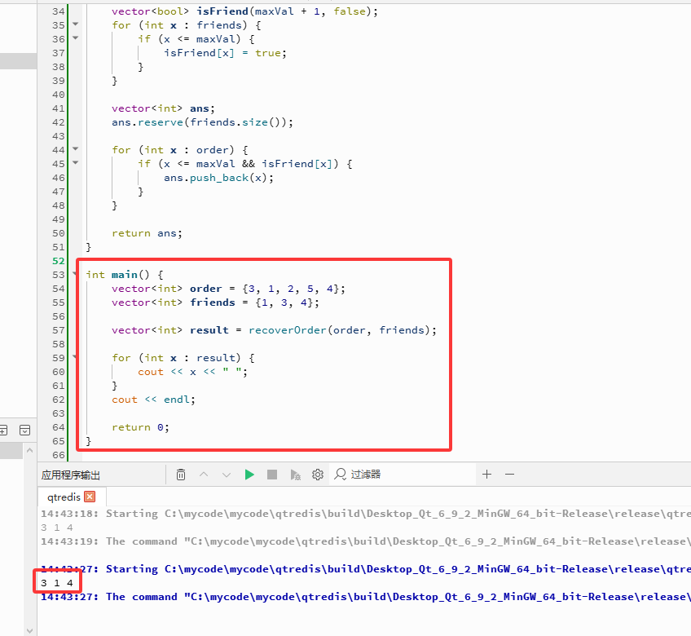Click 'cout << x' statement on line 60

click(192, 372)
